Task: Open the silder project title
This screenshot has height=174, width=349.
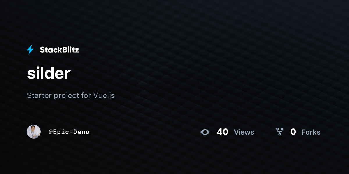Action: click(x=49, y=74)
